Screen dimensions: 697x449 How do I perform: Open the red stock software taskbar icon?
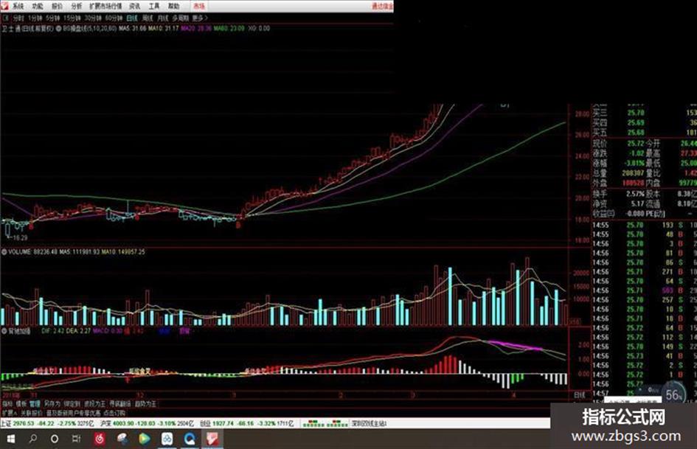(212, 439)
